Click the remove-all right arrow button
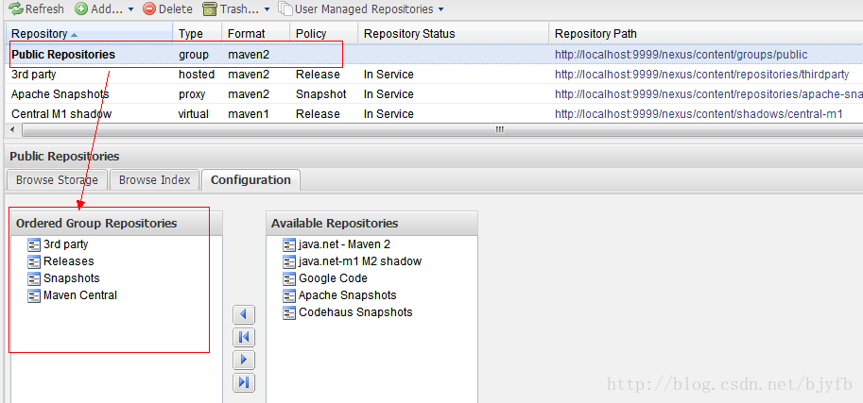Screen dimensions: 863x403 [244, 382]
